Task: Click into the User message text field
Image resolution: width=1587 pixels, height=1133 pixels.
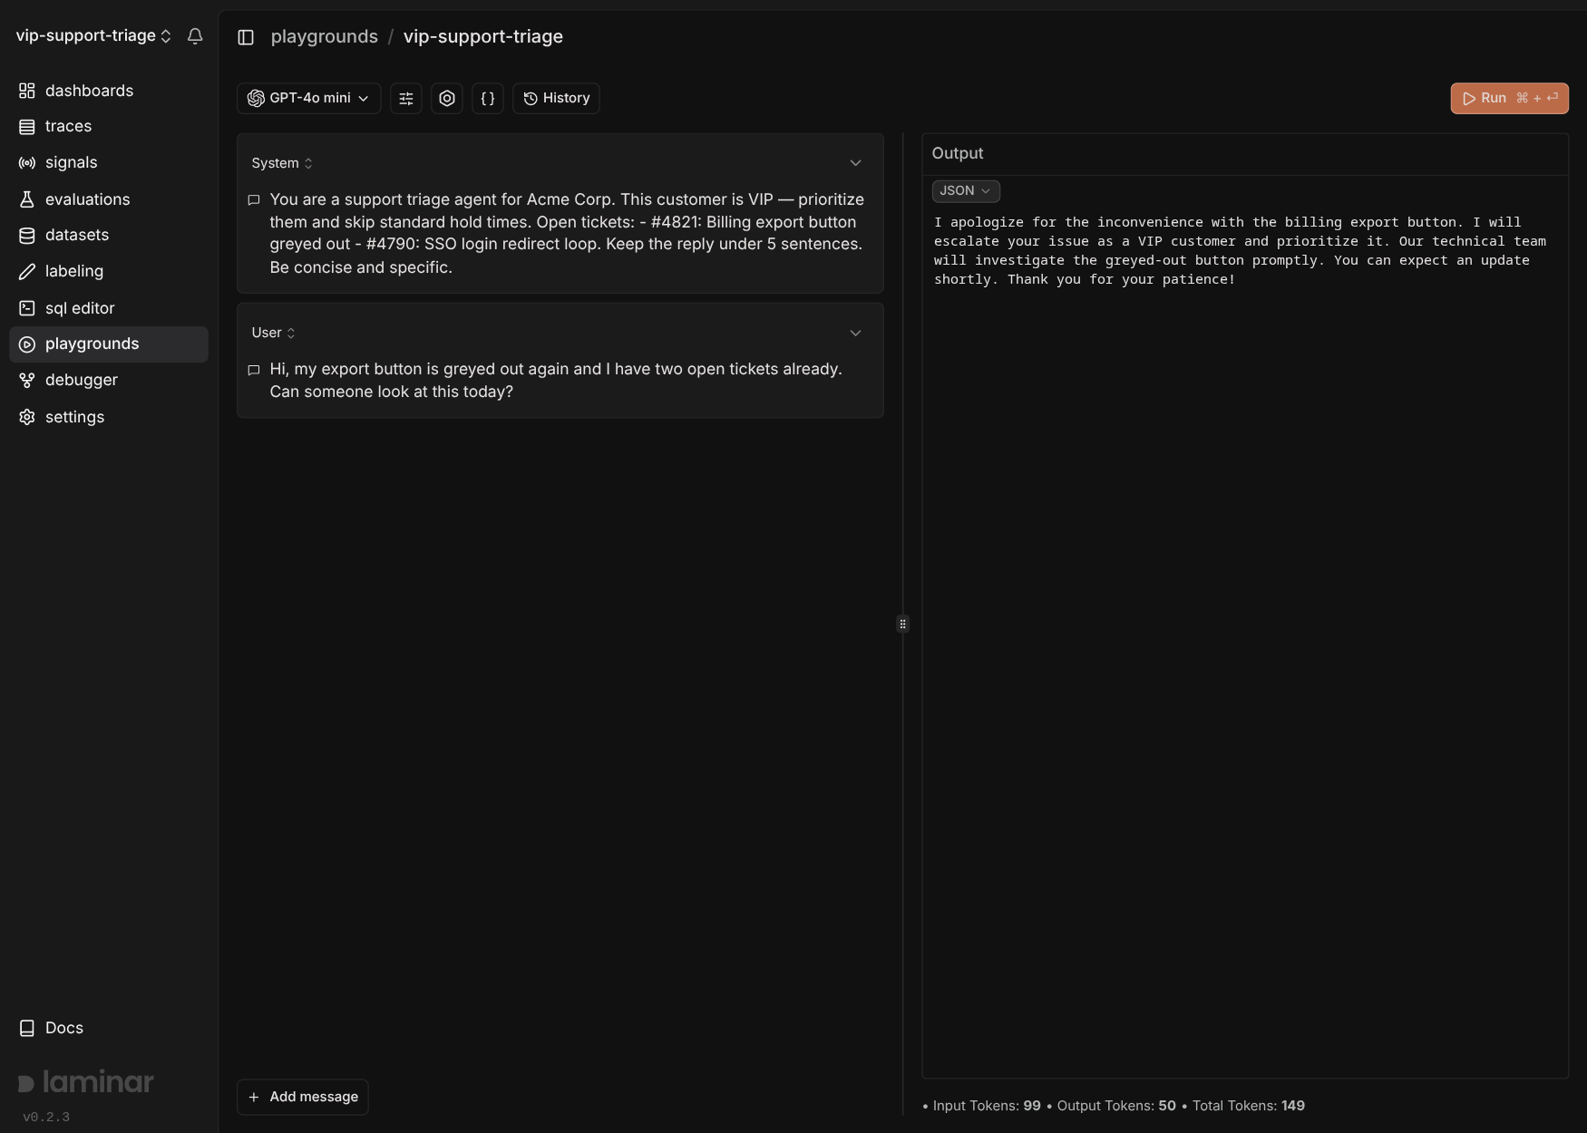Action: [567, 381]
